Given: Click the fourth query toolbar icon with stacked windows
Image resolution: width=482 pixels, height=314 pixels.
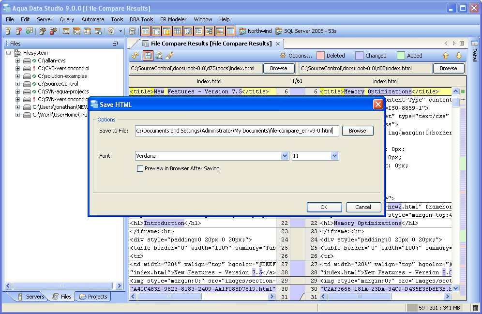Looking at the screenshot, I should click(x=98, y=31).
